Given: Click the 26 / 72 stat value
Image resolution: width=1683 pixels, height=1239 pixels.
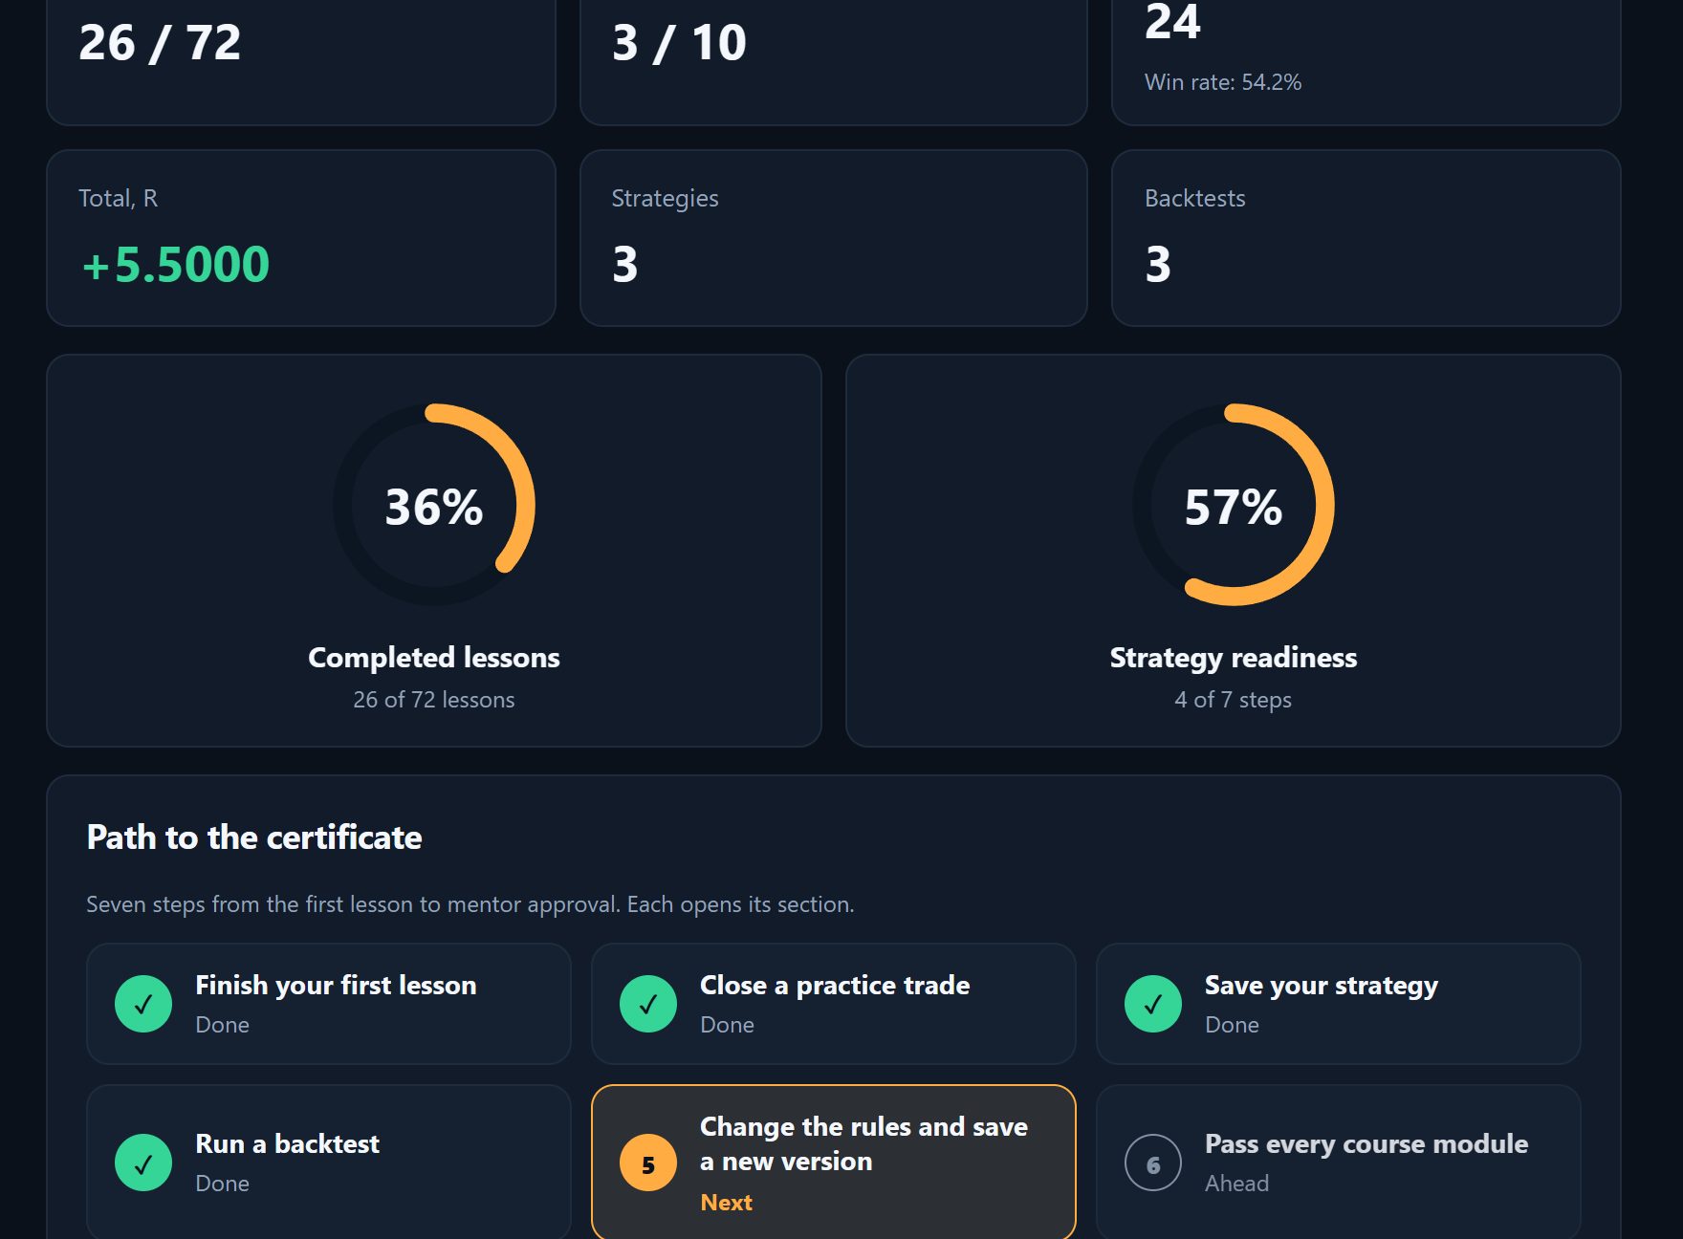Looking at the screenshot, I should click(x=160, y=43).
